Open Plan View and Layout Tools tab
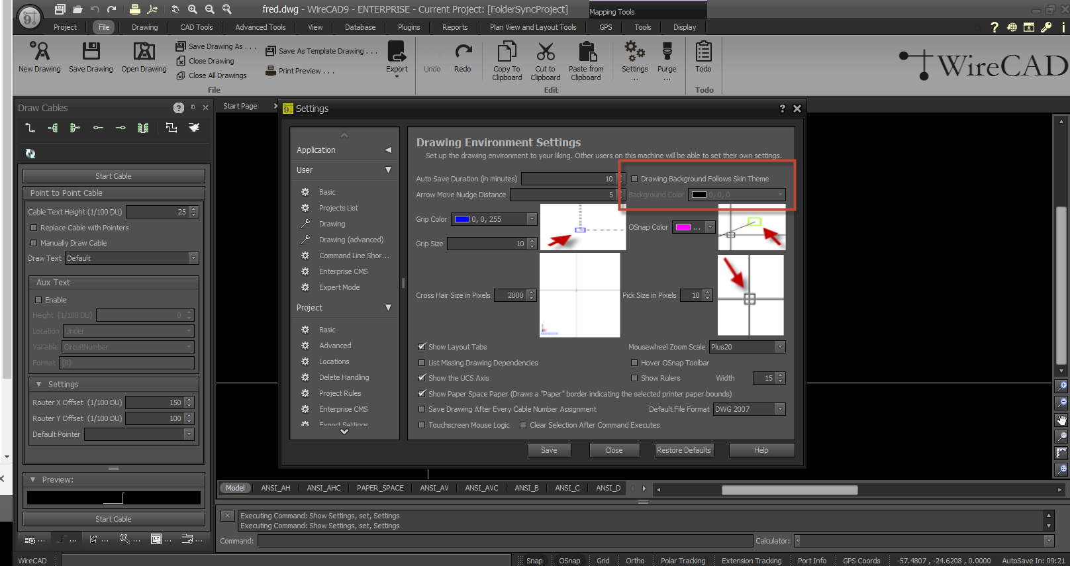Screen dimensions: 1070x566 coord(533,27)
